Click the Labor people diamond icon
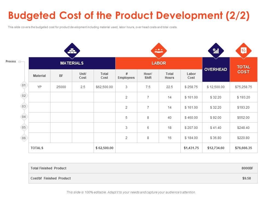 159,51
